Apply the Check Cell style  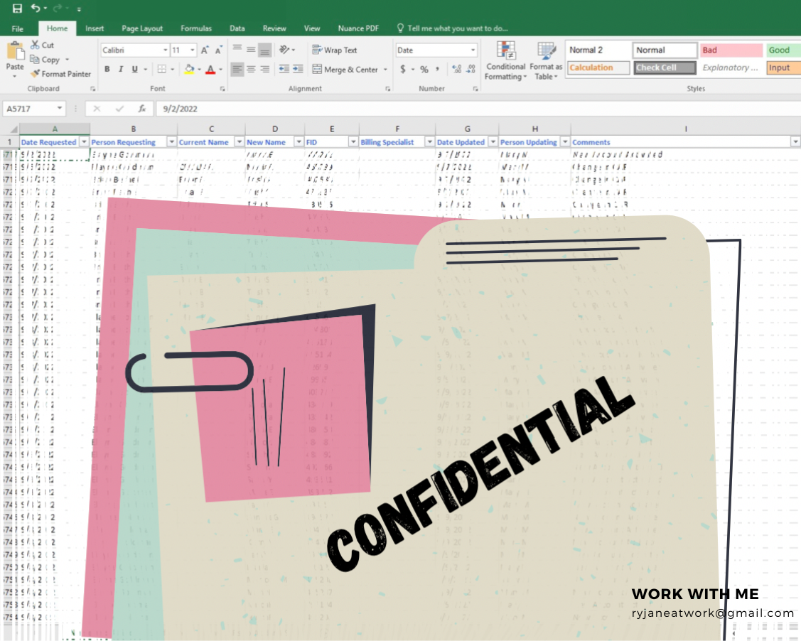[665, 68]
